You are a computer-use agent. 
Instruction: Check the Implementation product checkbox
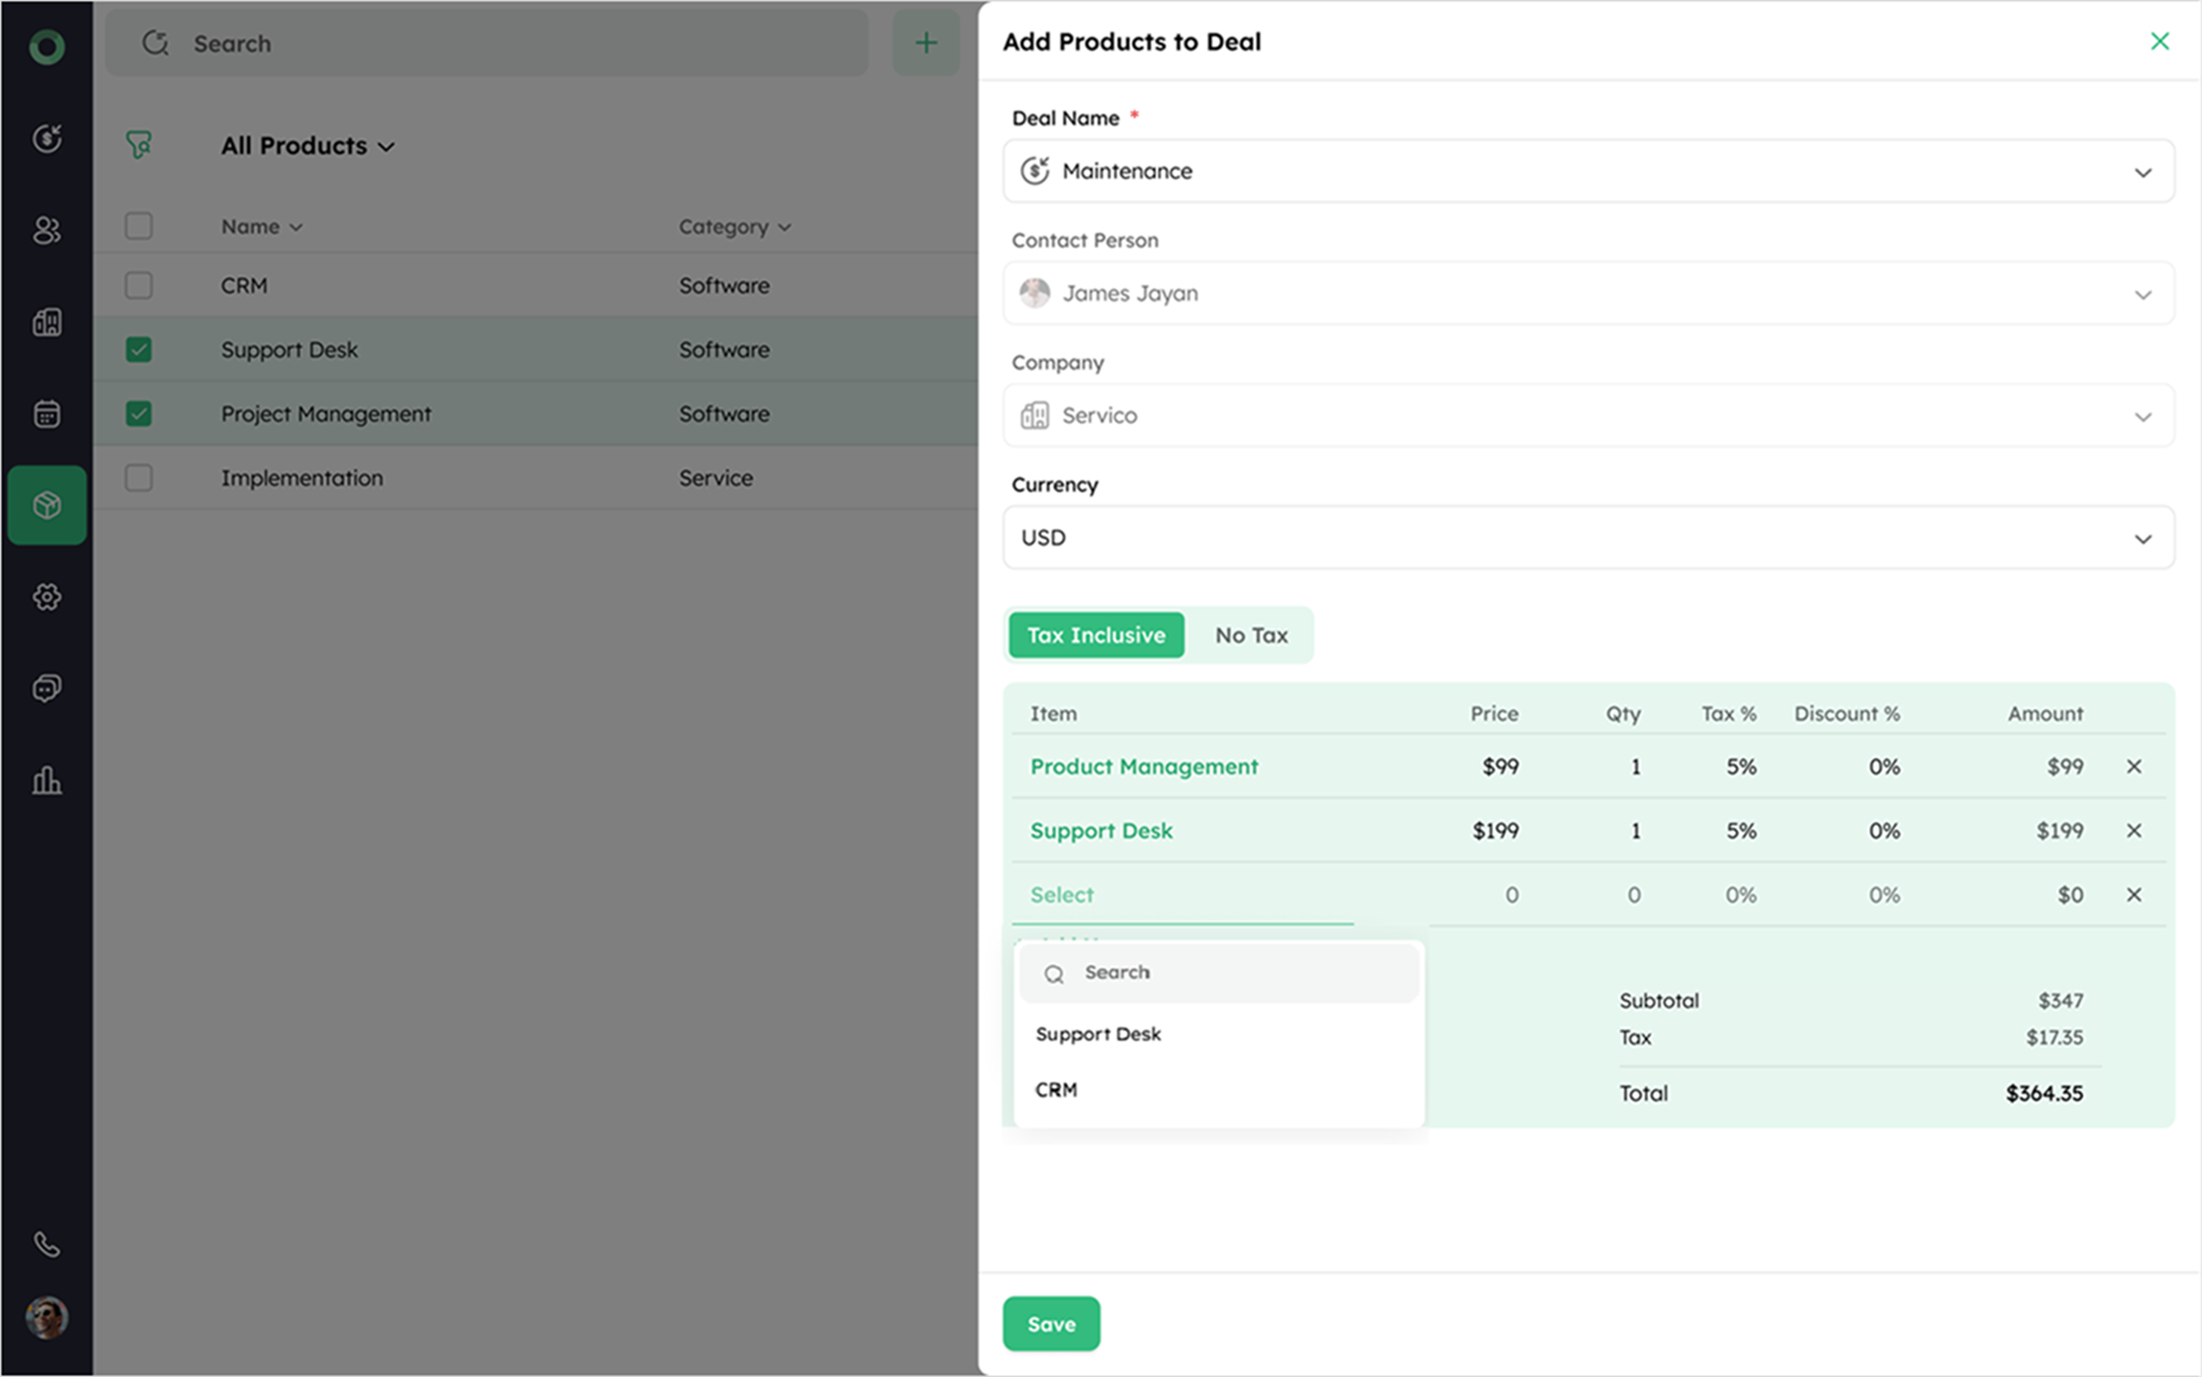[138, 477]
